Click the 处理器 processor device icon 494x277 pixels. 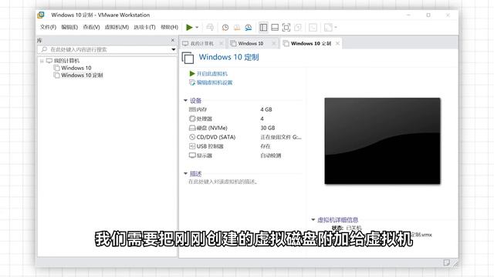[192, 118]
